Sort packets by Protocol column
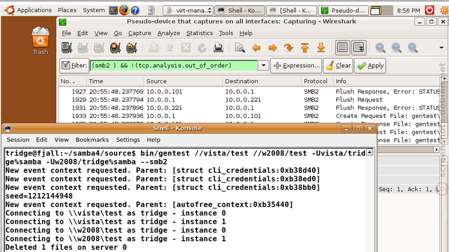 pyautogui.click(x=317, y=81)
